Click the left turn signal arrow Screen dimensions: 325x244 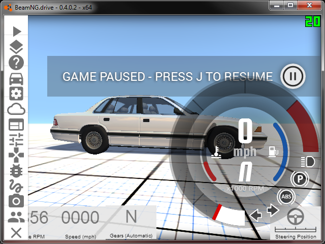[255, 215]
